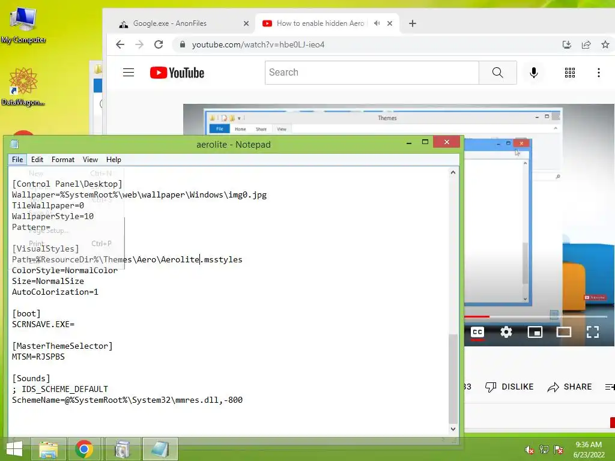
Task: Open the Edit menu in Notepad
Action: [x=37, y=160]
